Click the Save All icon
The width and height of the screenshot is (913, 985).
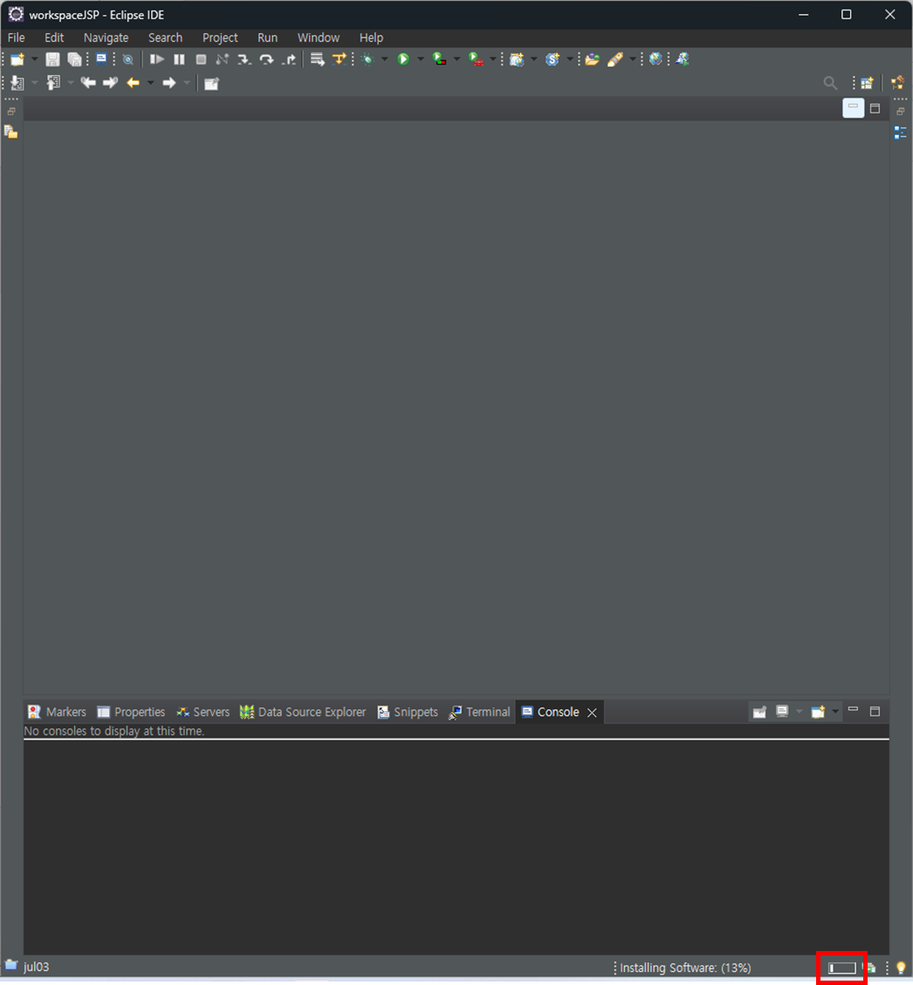click(74, 59)
